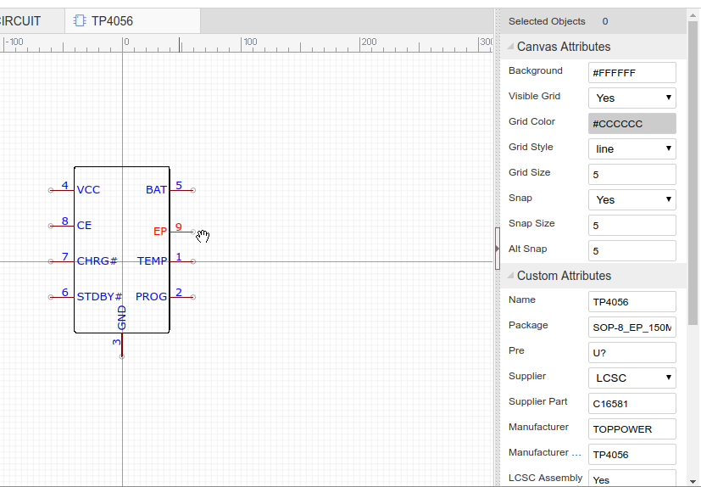Viewport: 701px width, 487px height.
Task: Select the VCC pin label
Action: click(88, 190)
